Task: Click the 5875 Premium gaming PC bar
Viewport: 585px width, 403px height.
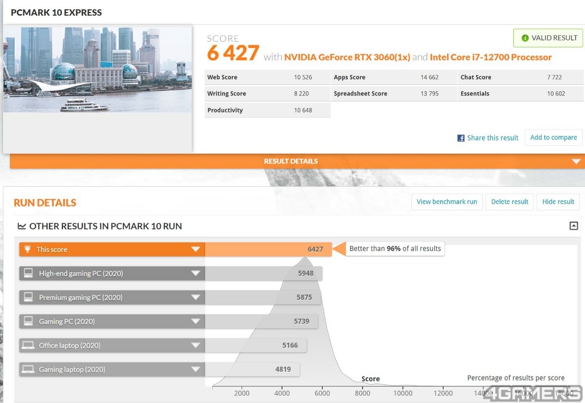Action: tap(263, 297)
